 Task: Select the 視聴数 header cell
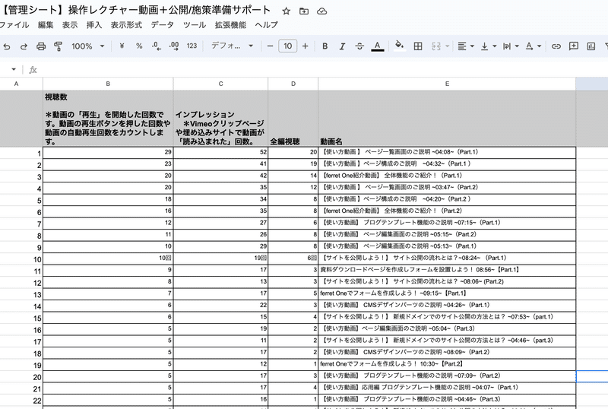pyautogui.click(x=108, y=119)
